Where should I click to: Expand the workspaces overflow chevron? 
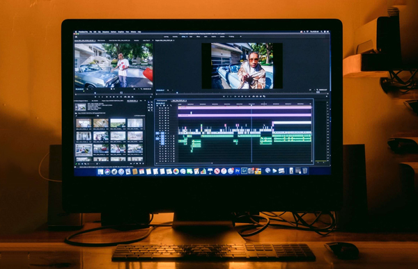(241, 36)
